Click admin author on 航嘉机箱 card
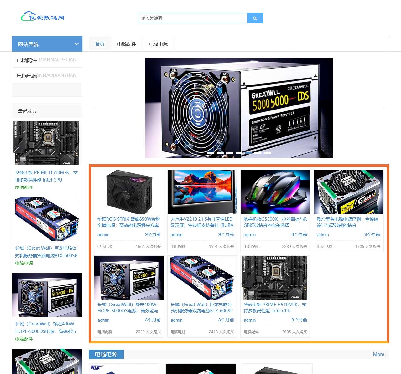This screenshot has height=374, width=401. coord(250,235)
